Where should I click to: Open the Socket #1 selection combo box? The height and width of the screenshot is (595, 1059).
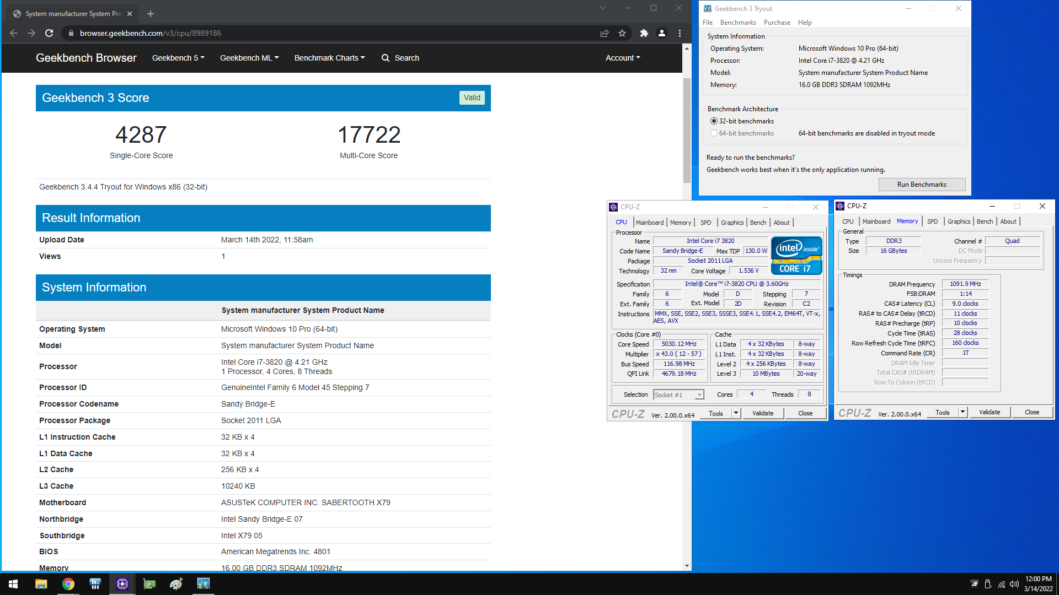679,395
